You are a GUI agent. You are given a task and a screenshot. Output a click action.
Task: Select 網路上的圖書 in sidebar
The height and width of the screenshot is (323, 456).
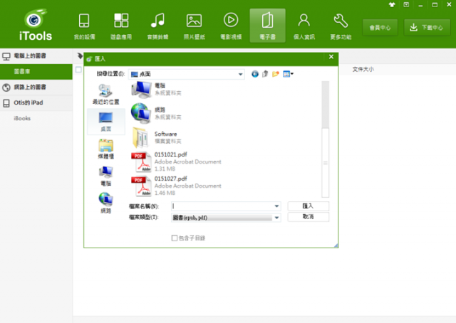pyautogui.click(x=36, y=87)
